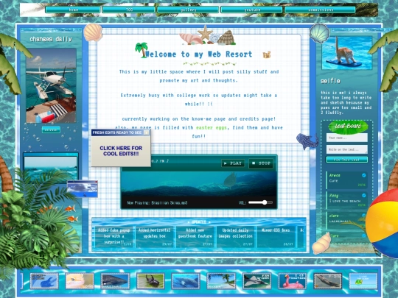Open the youtube navigation tab

(x=251, y=10)
